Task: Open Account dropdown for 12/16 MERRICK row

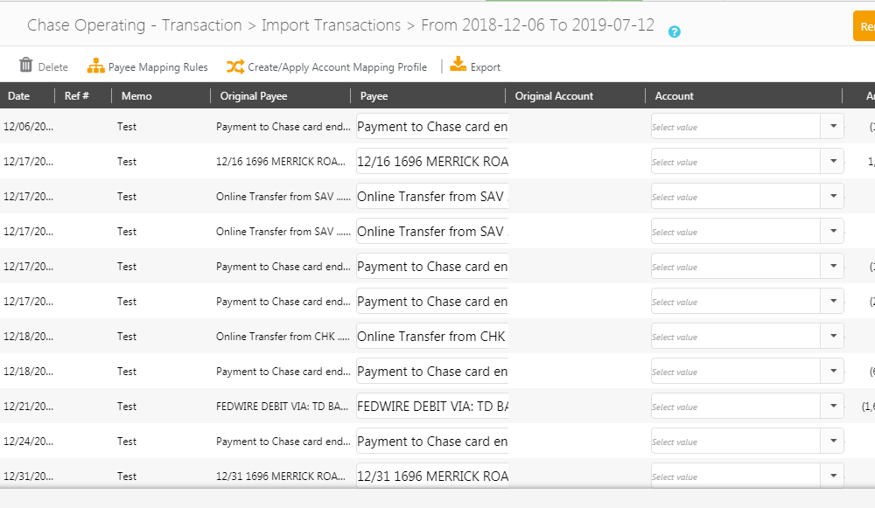Action: click(833, 162)
